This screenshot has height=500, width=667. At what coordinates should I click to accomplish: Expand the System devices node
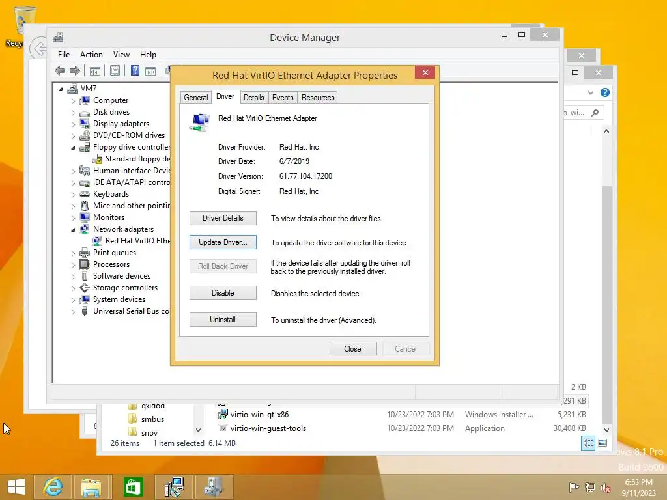[x=73, y=300]
